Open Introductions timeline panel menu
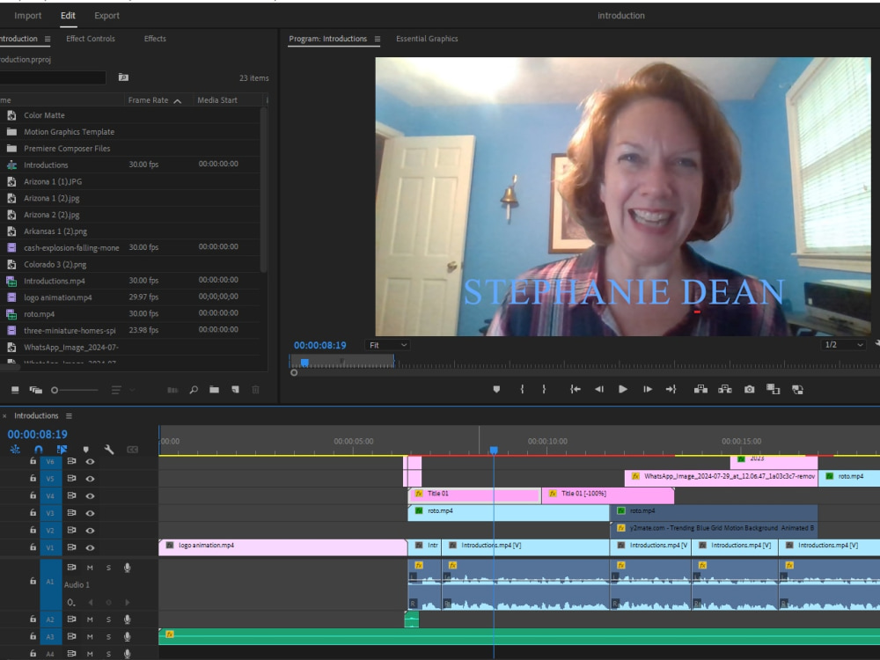 pos(69,416)
